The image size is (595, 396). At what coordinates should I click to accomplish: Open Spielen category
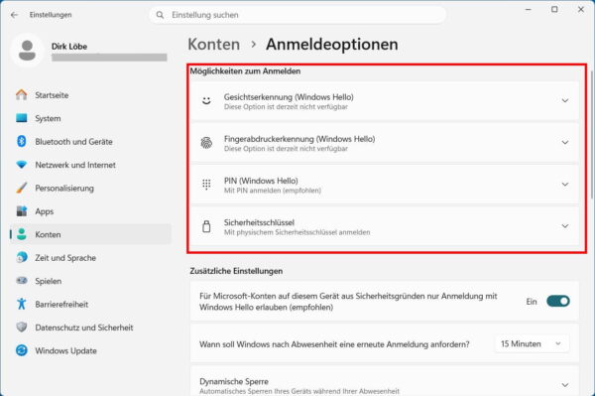pos(90,281)
